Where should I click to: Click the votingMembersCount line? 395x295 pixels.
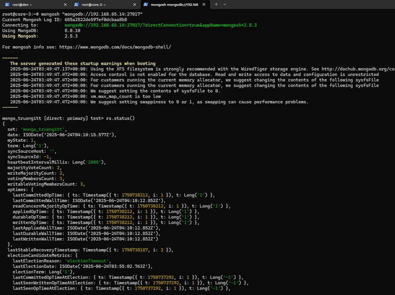pos(36,179)
